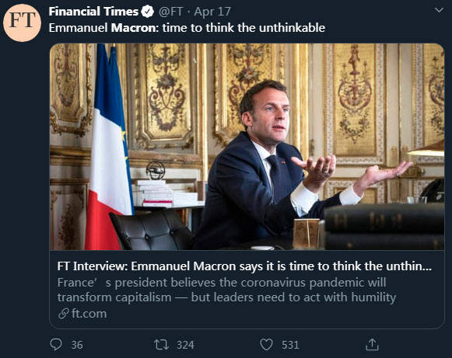Click the card description about coronavirus pandemic
The image size is (452, 358).
(x=226, y=290)
